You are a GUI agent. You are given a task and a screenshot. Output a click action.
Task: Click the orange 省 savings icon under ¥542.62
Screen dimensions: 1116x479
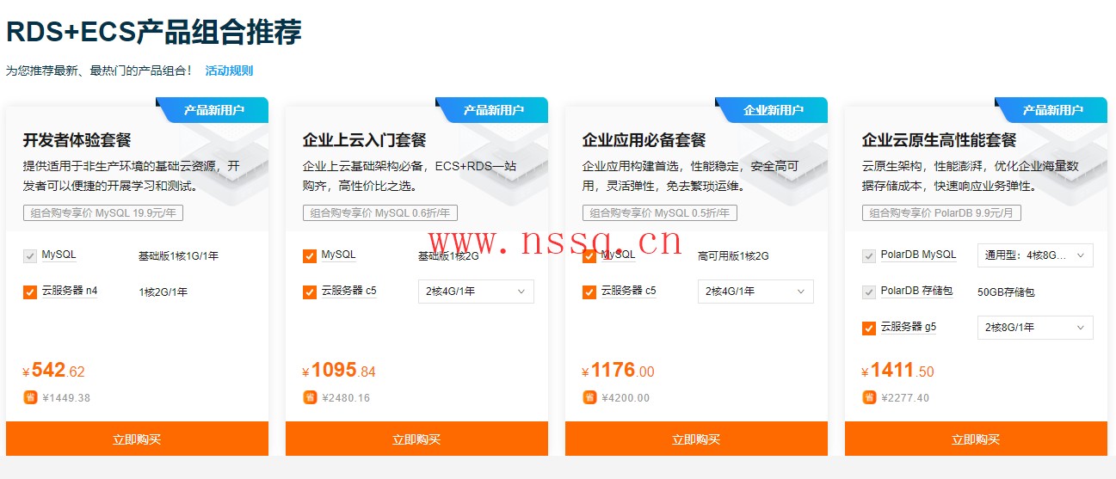tap(30, 397)
